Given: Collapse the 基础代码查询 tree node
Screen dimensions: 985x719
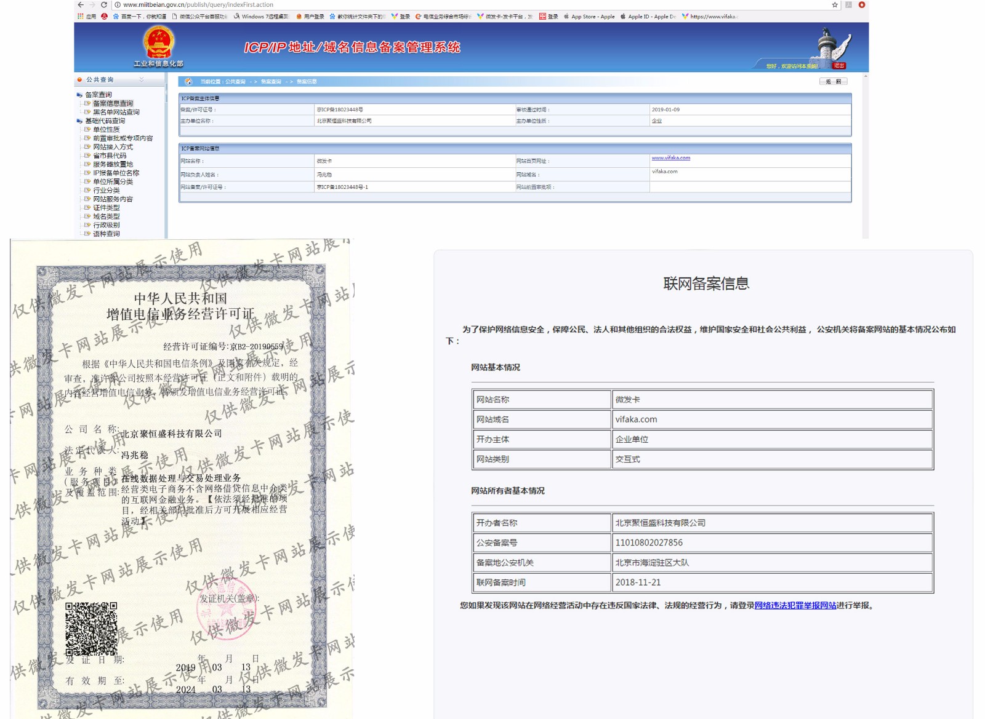Looking at the screenshot, I should [79, 121].
